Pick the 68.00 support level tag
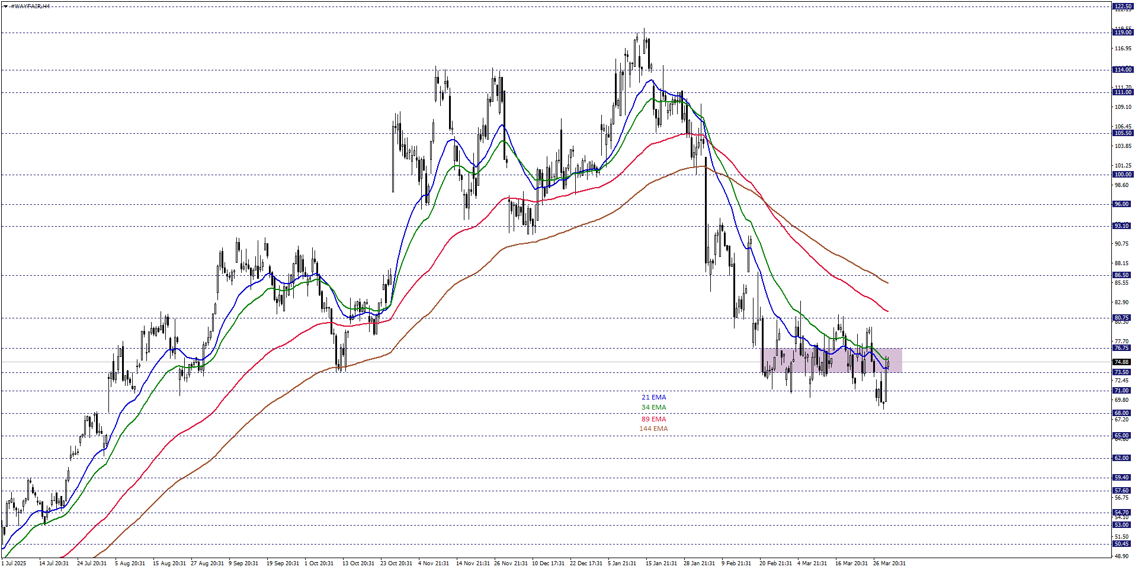The width and height of the screenshot is (1135, 570). coord(1121,413)
